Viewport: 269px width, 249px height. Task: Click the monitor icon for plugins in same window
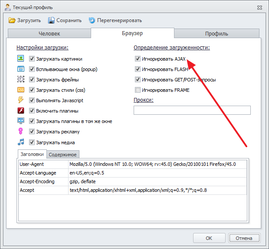[21, 121]
